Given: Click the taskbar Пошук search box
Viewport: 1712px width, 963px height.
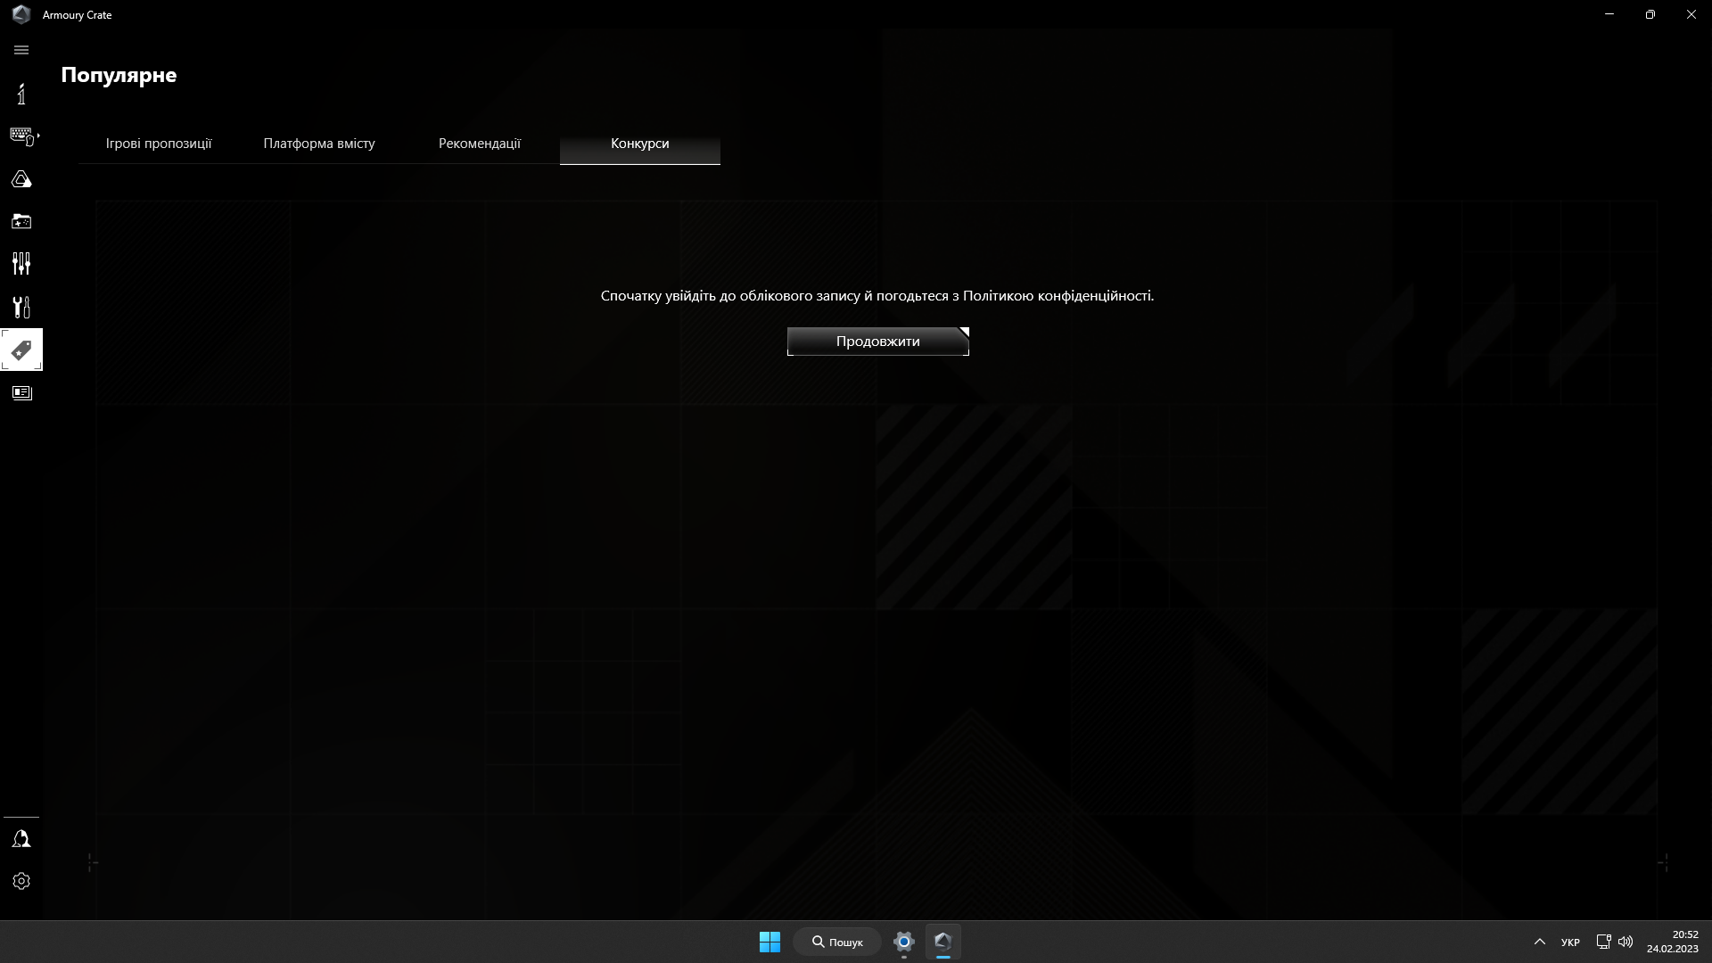Looking at the screenshot, I should click(837, 942).
